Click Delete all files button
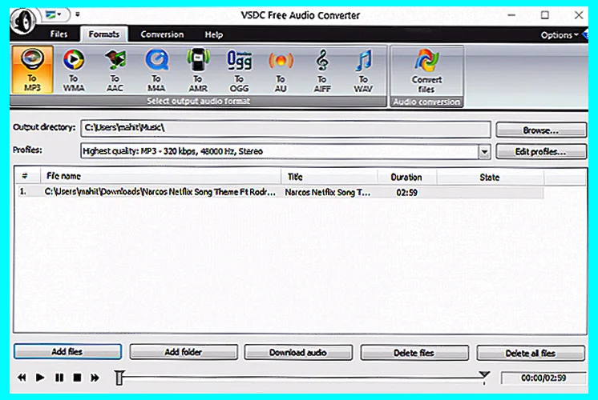This screenshot has width=598, height=400. pos(531,353)
